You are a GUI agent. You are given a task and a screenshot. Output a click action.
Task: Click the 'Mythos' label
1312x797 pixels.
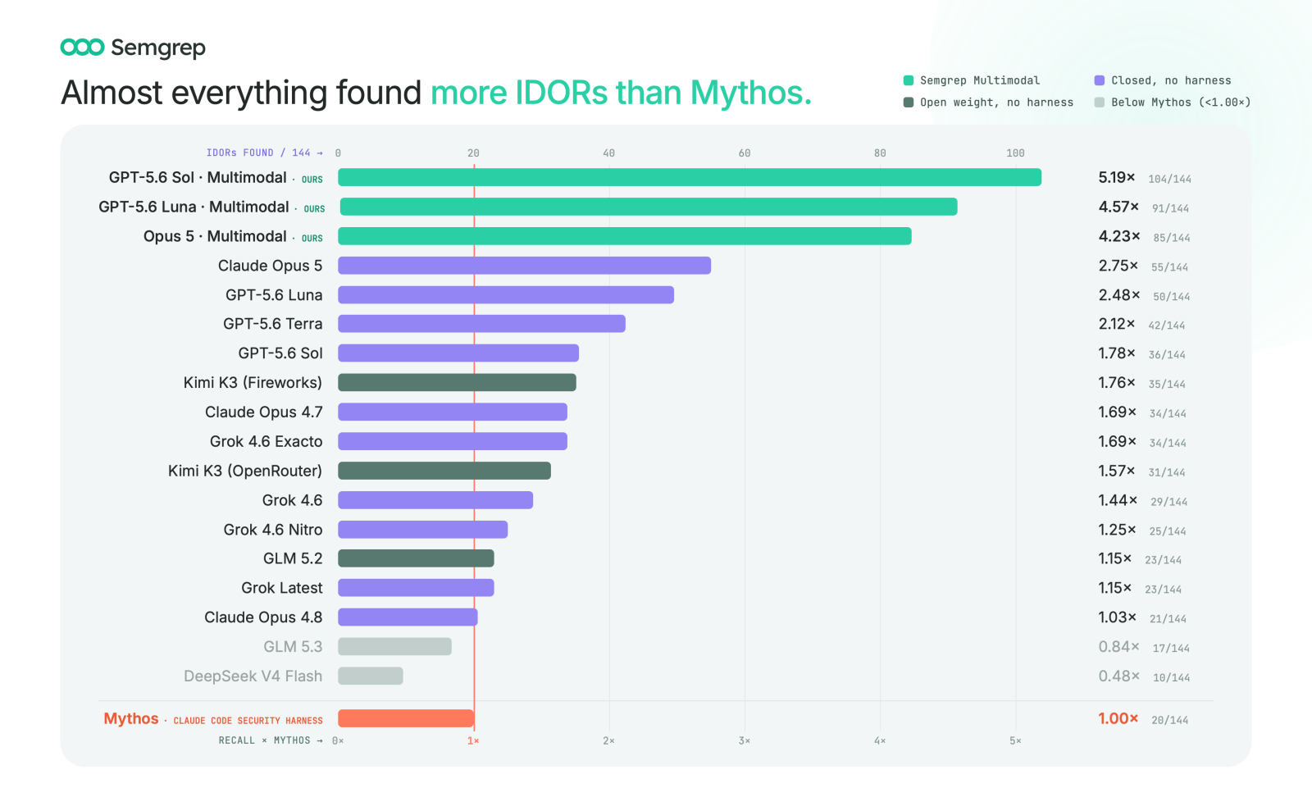(x=131, y=719)
